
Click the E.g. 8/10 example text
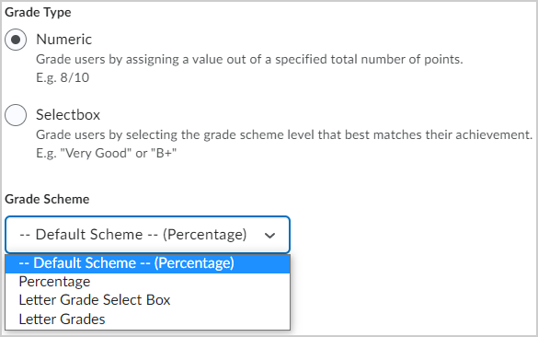63,77
